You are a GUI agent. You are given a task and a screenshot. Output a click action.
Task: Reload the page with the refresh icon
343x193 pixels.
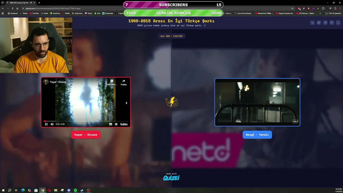pos(12,8)
